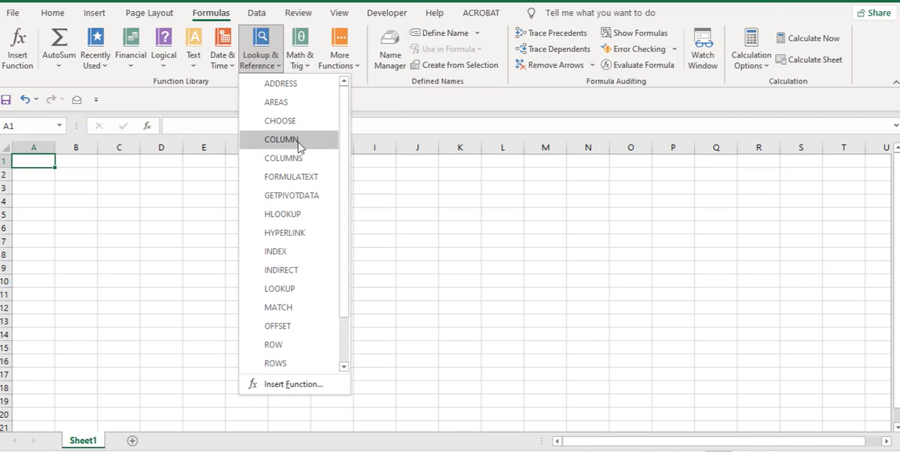Click the email icon in quick access toolbar
The width and height of the screenshot is (900, 452).
(x=77, y=99)
